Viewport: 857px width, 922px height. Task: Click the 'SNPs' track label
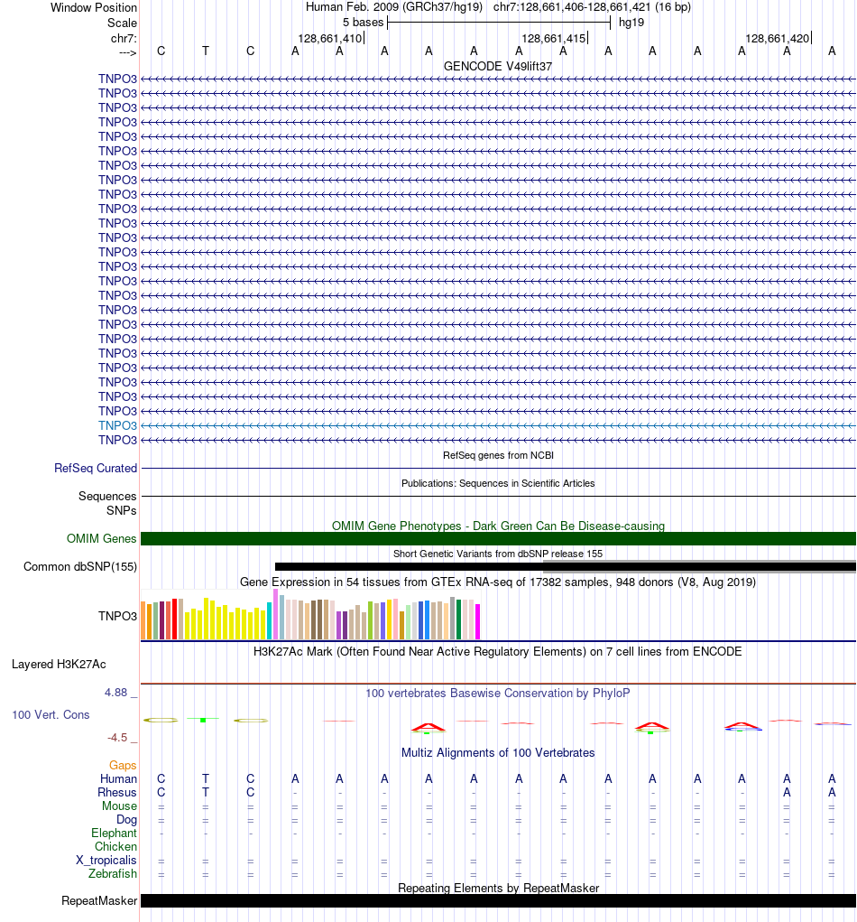pos(122,510)
